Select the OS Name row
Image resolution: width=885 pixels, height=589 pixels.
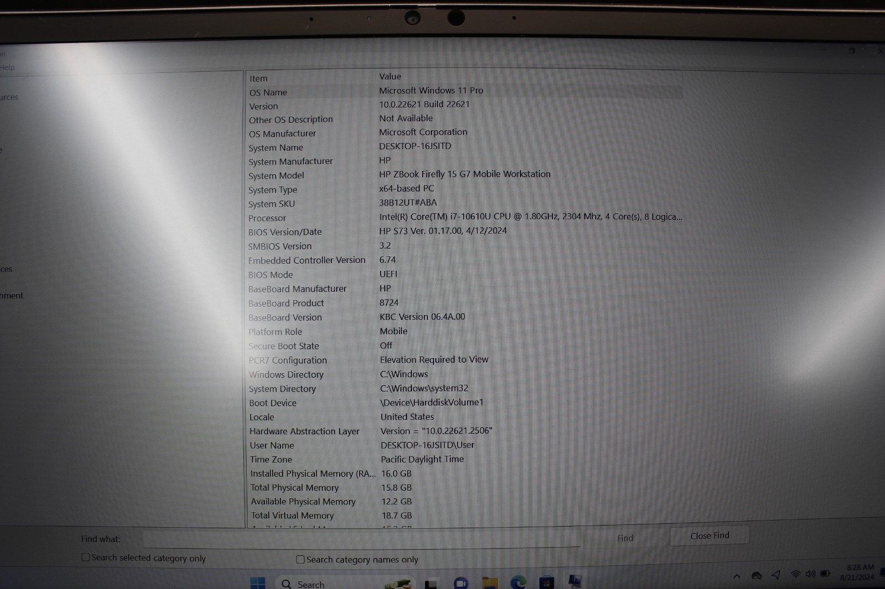coord(465,92)
